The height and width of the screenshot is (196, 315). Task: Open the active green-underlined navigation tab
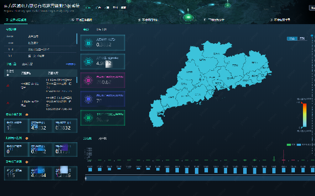coord(16,20)
